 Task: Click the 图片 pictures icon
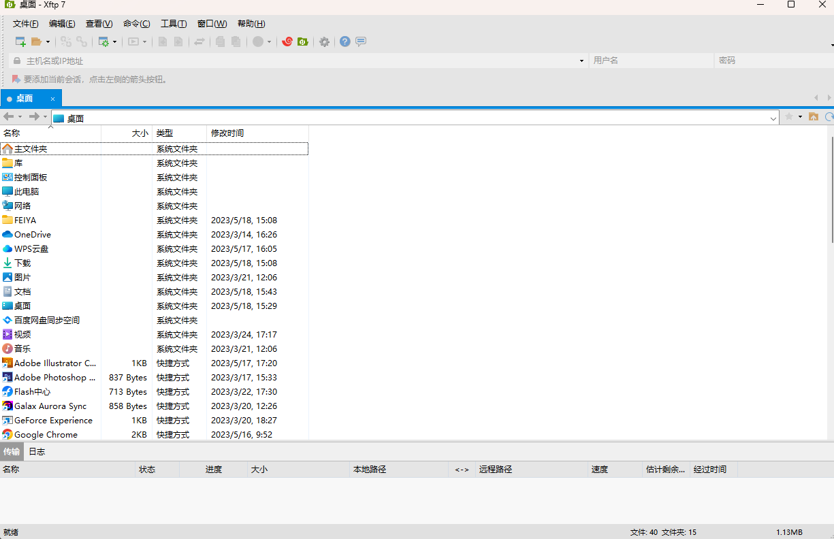coord(7,277)
